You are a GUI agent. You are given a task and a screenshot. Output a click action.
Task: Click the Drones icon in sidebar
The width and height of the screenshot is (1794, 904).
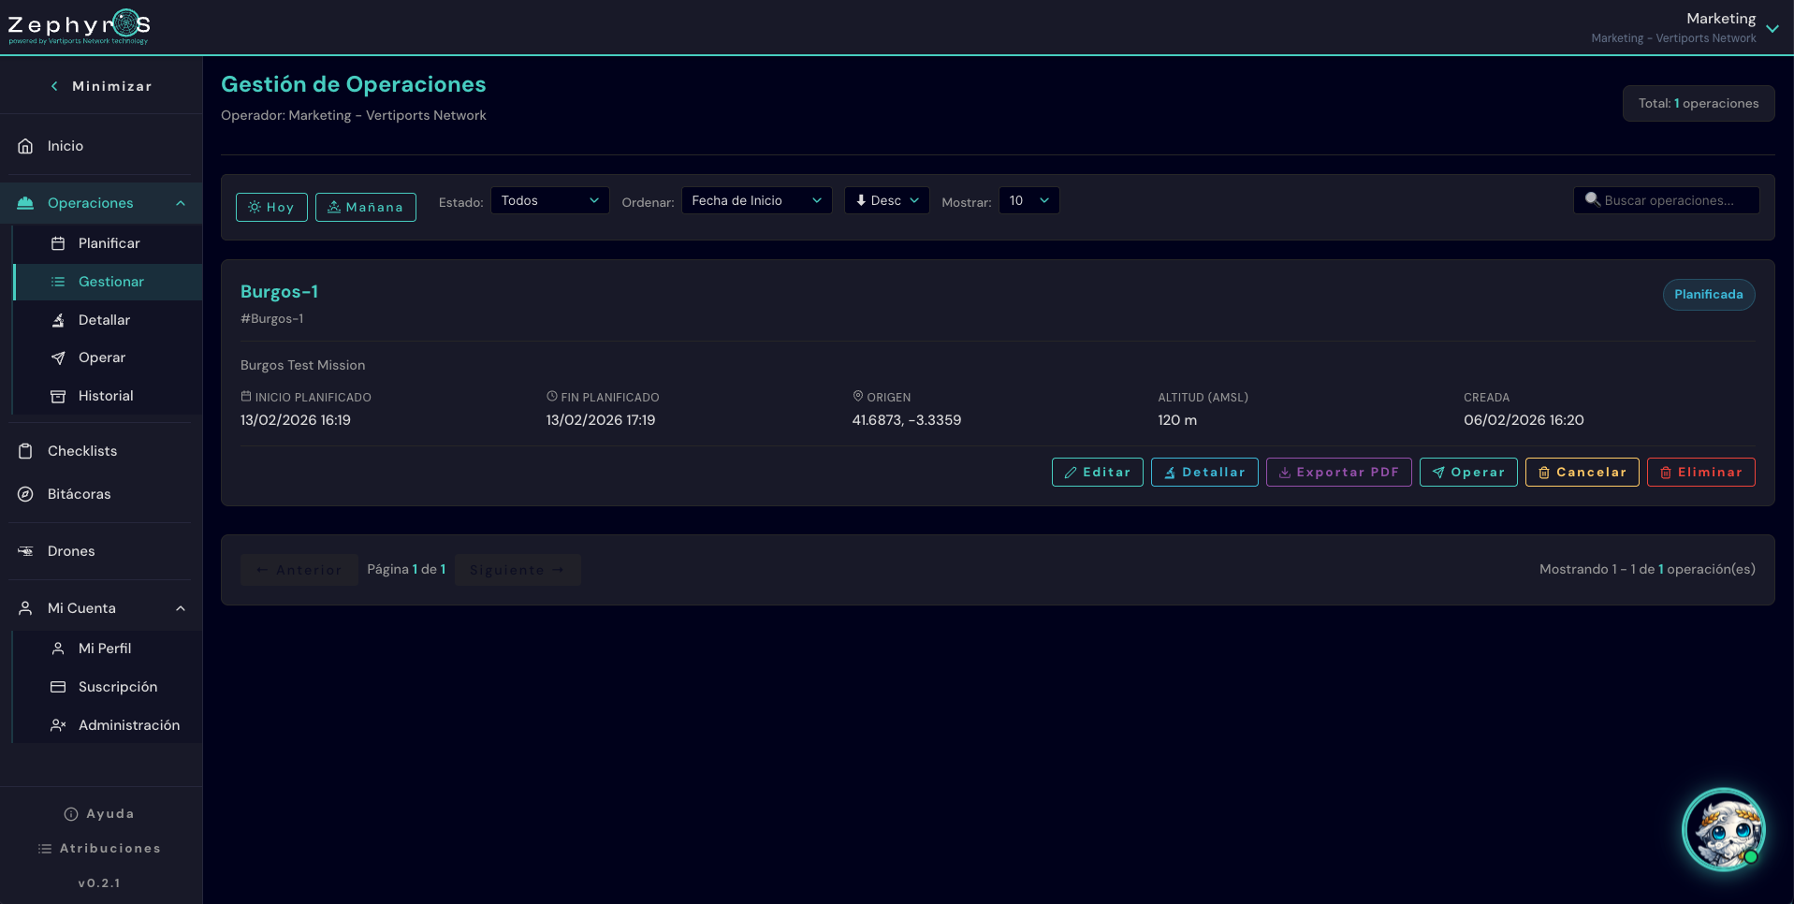(26, 551)
